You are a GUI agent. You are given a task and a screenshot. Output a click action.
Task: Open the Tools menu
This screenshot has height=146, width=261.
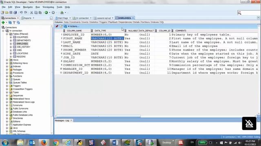59,7
